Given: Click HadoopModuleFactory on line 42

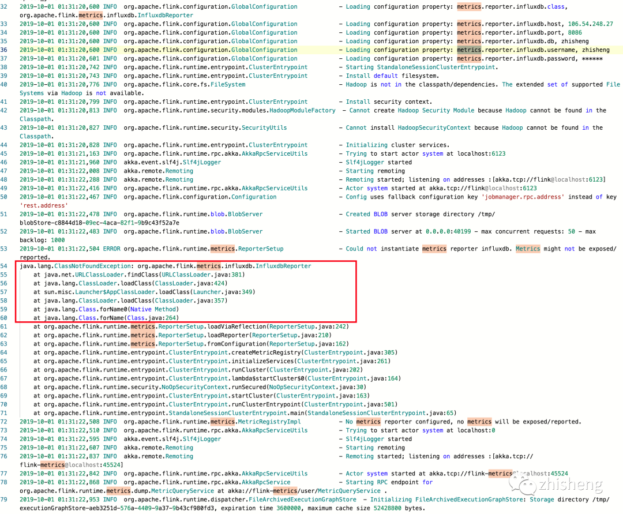Looking at the screenshot, I should (x=302, y=111).
